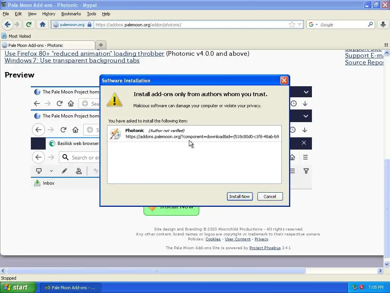The height and width of the screenshot is (293, 390).
Task: Click the Google search input field
Action: tap(343, 25)
